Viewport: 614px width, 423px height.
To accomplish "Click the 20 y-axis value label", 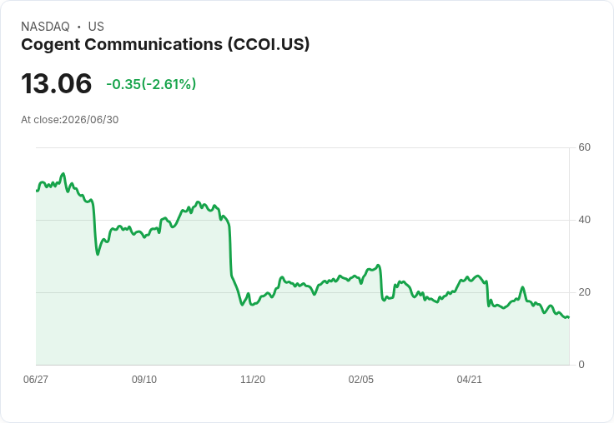I will click(584, 292).
